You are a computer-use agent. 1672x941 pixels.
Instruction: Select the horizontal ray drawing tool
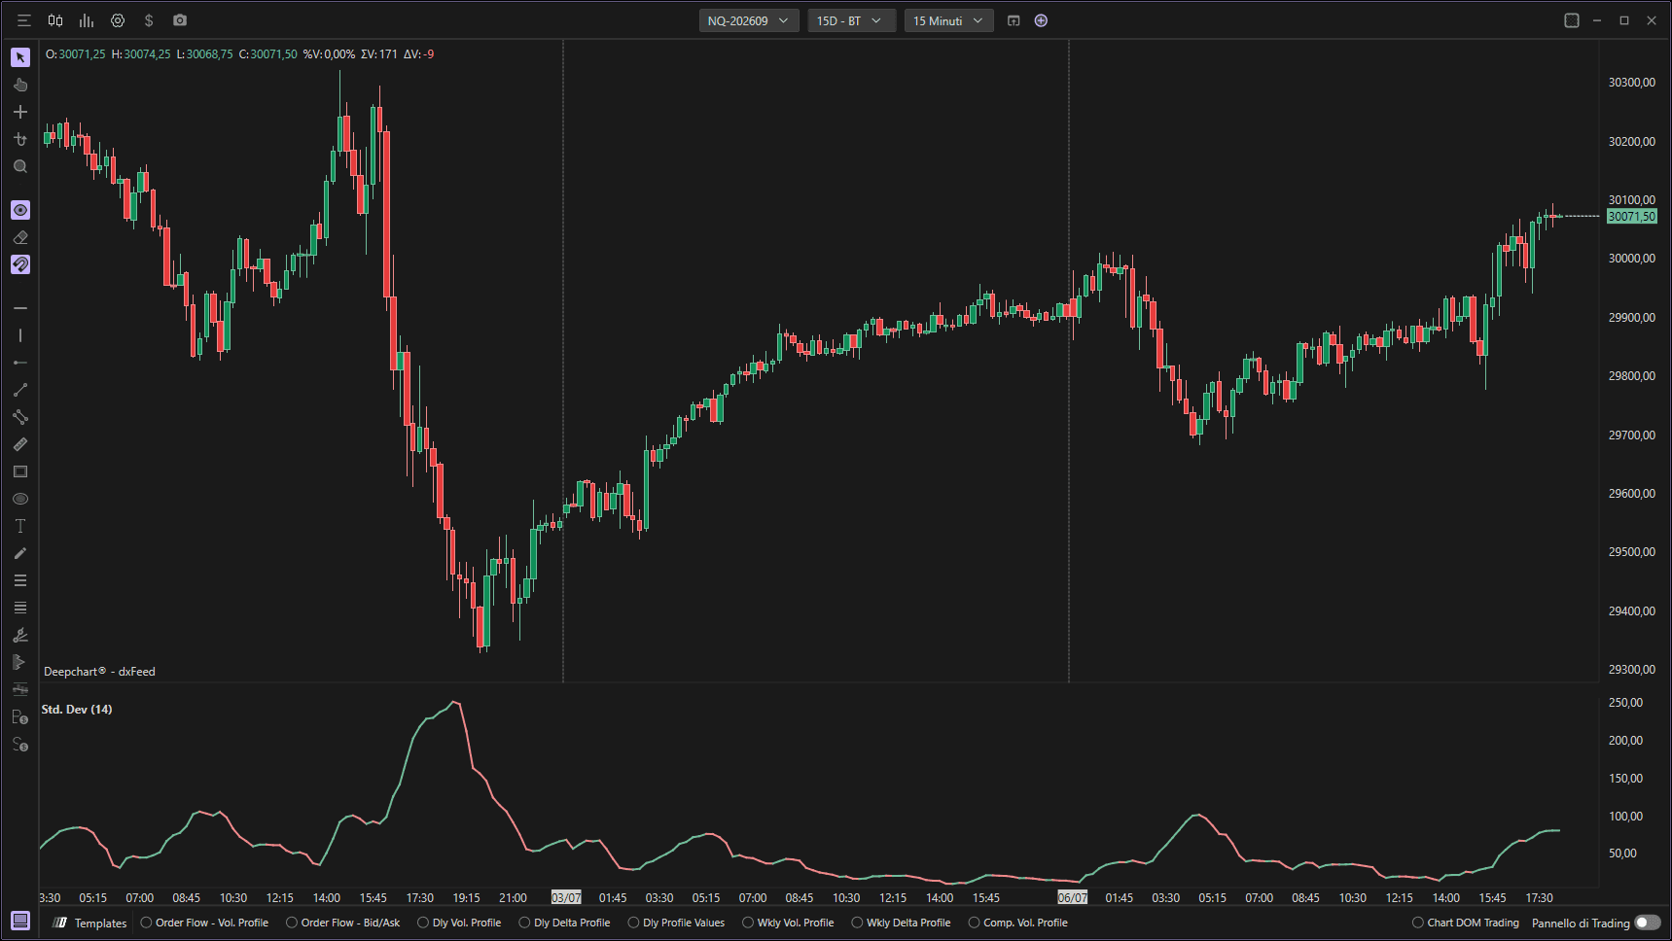[20, 363]
